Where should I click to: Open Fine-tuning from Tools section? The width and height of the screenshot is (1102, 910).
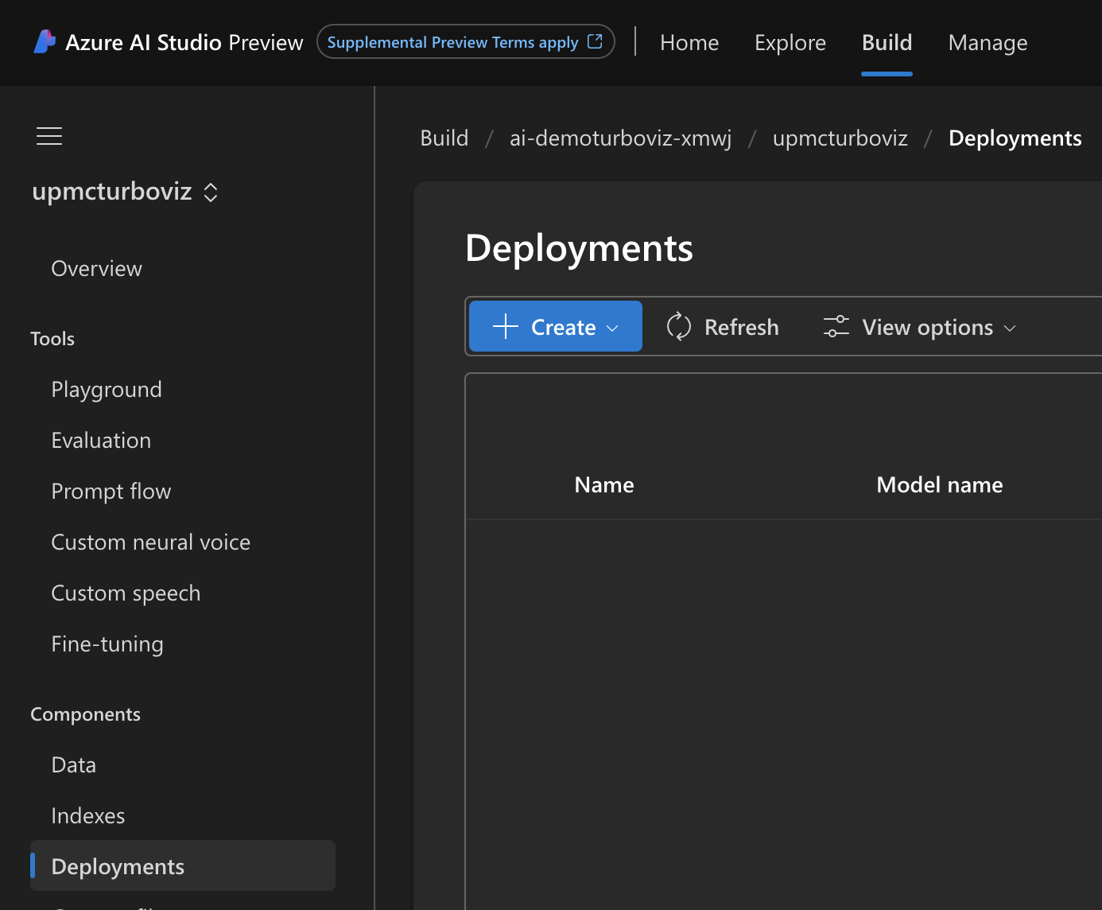[x=107, y=644]
